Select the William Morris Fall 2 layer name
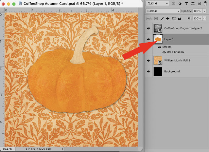209x152 pixels. pyautogui.click(x=177, y=61)
